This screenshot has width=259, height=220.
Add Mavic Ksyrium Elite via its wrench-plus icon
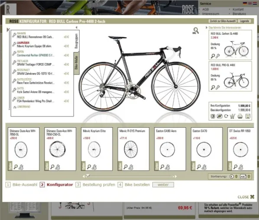[x=94, y=167]
